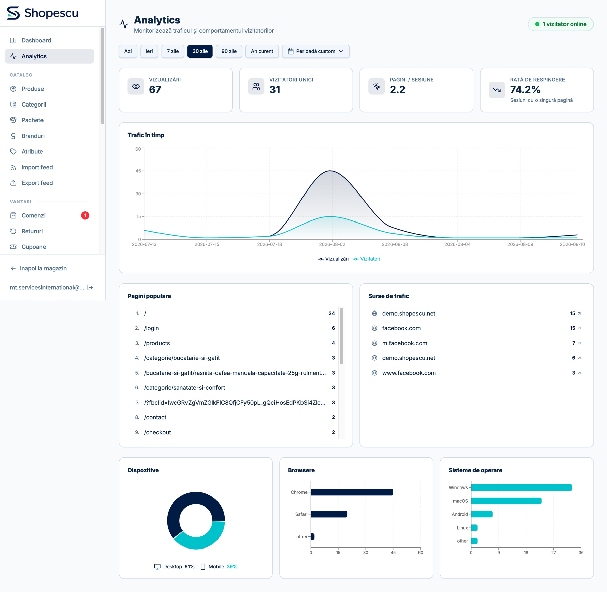Select the Ieri period tab

point(149,51)
